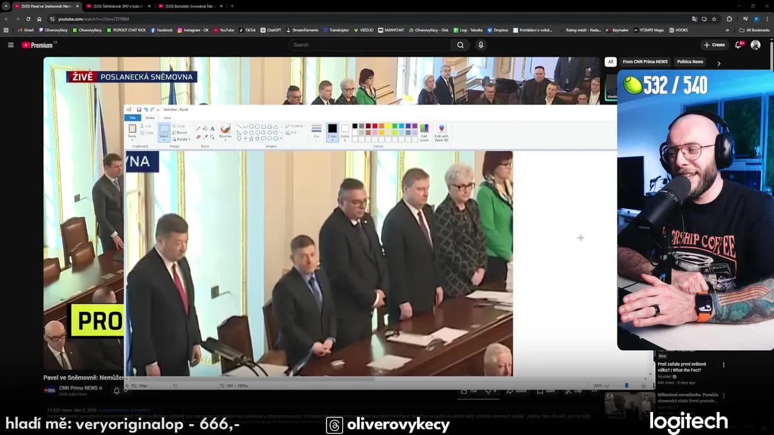Viewport: 774px width, 435px height.
Task: Click the Paint Undo arrow icon
Action: click(146, 109)
